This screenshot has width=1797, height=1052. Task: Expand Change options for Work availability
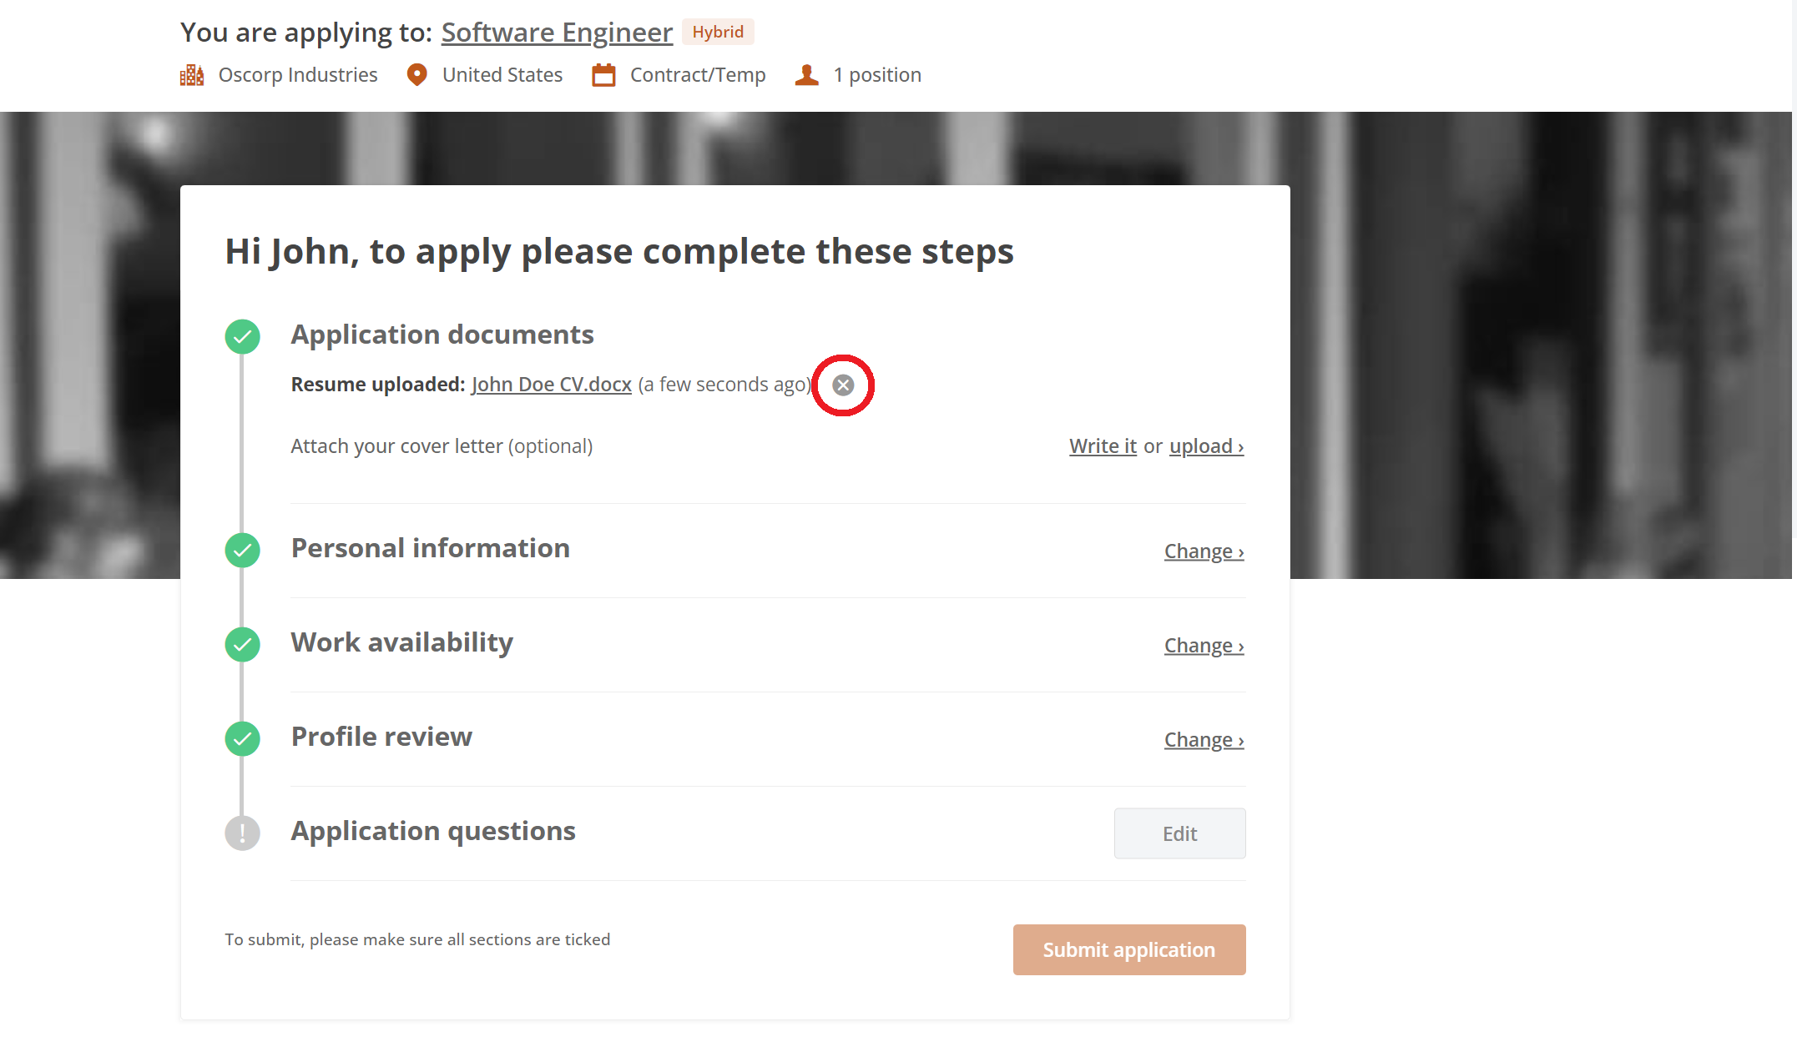1204,644
